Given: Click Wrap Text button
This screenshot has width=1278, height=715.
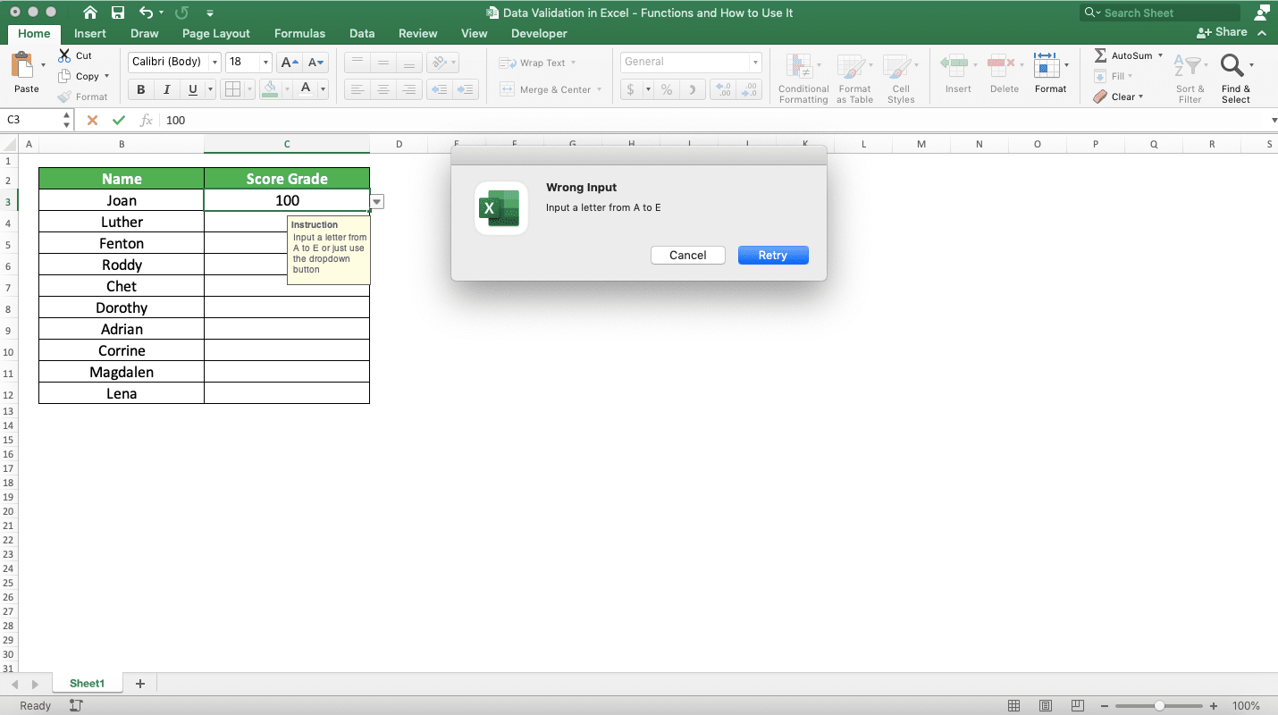Looking at the screenshot, I should pyautogui.click(x=537, y=63).
